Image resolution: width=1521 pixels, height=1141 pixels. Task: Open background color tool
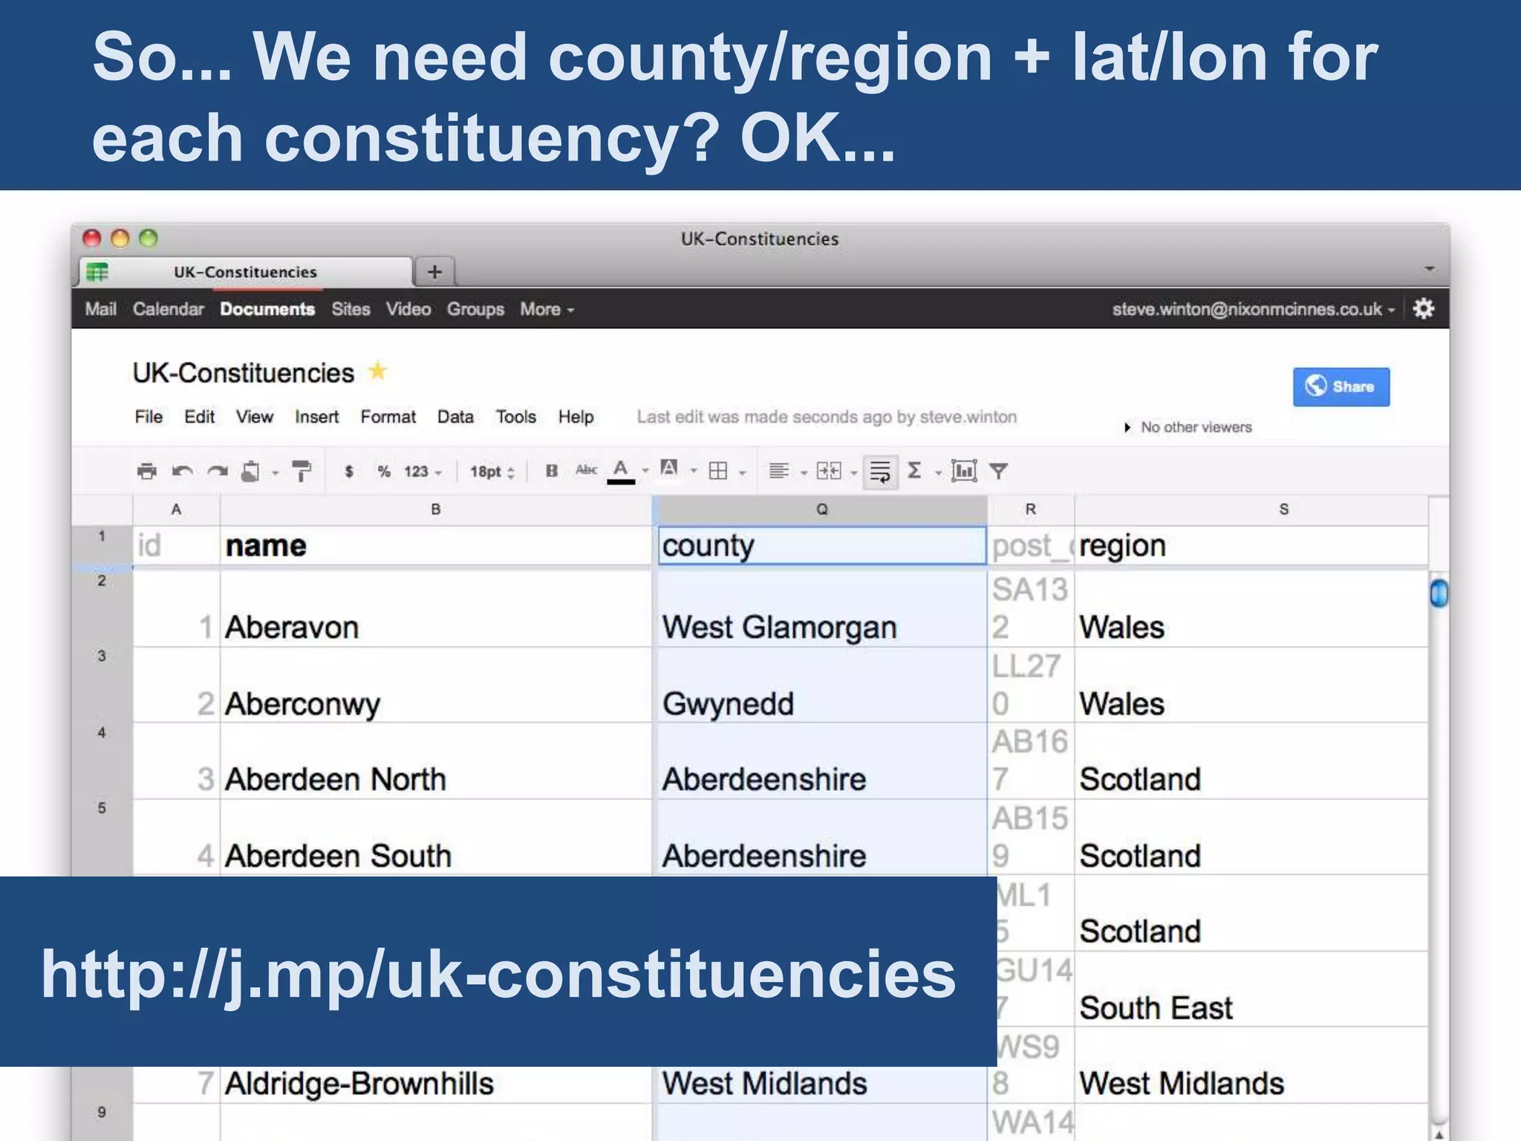pyautogui.click(x=669, y=469)
